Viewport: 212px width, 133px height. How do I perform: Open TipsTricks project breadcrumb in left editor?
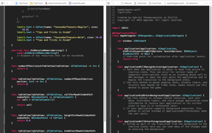[x=22, y=3]
